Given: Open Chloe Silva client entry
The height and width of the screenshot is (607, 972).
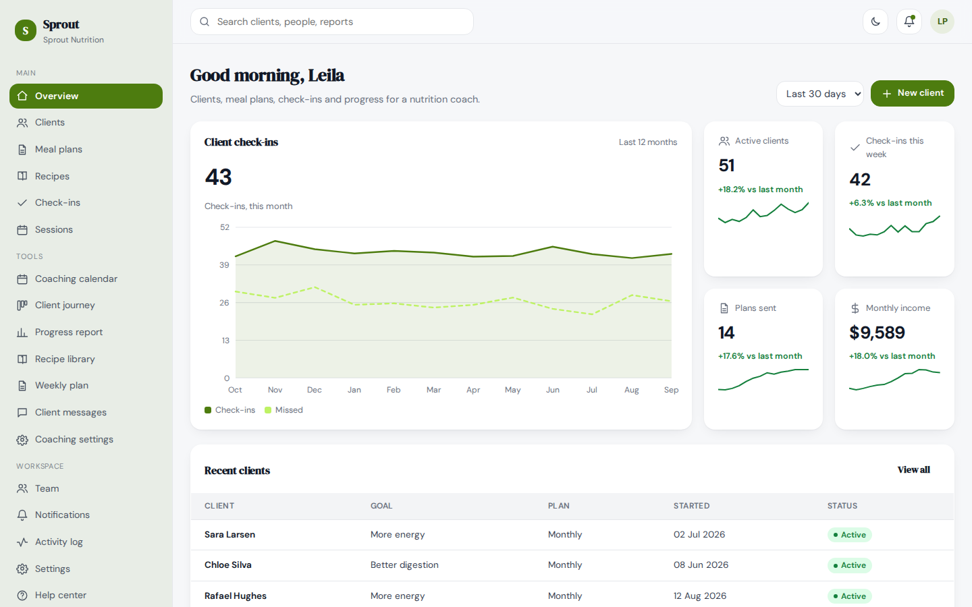Looking at the screenshot, I should 572,565.
